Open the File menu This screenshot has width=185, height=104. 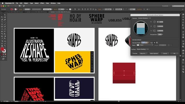[x=17, y=3]
